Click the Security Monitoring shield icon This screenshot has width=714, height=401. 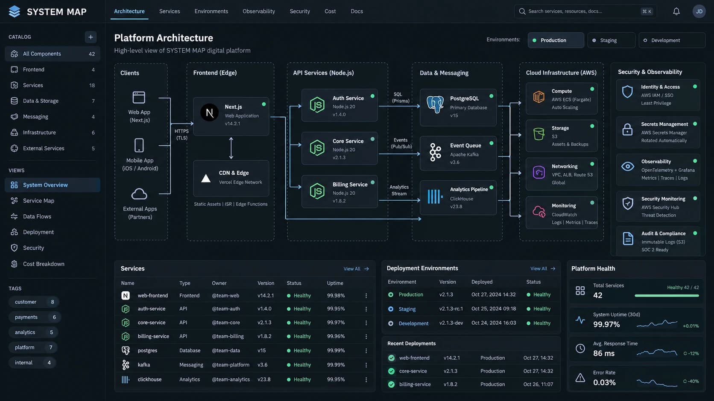[x=627, y=204]
